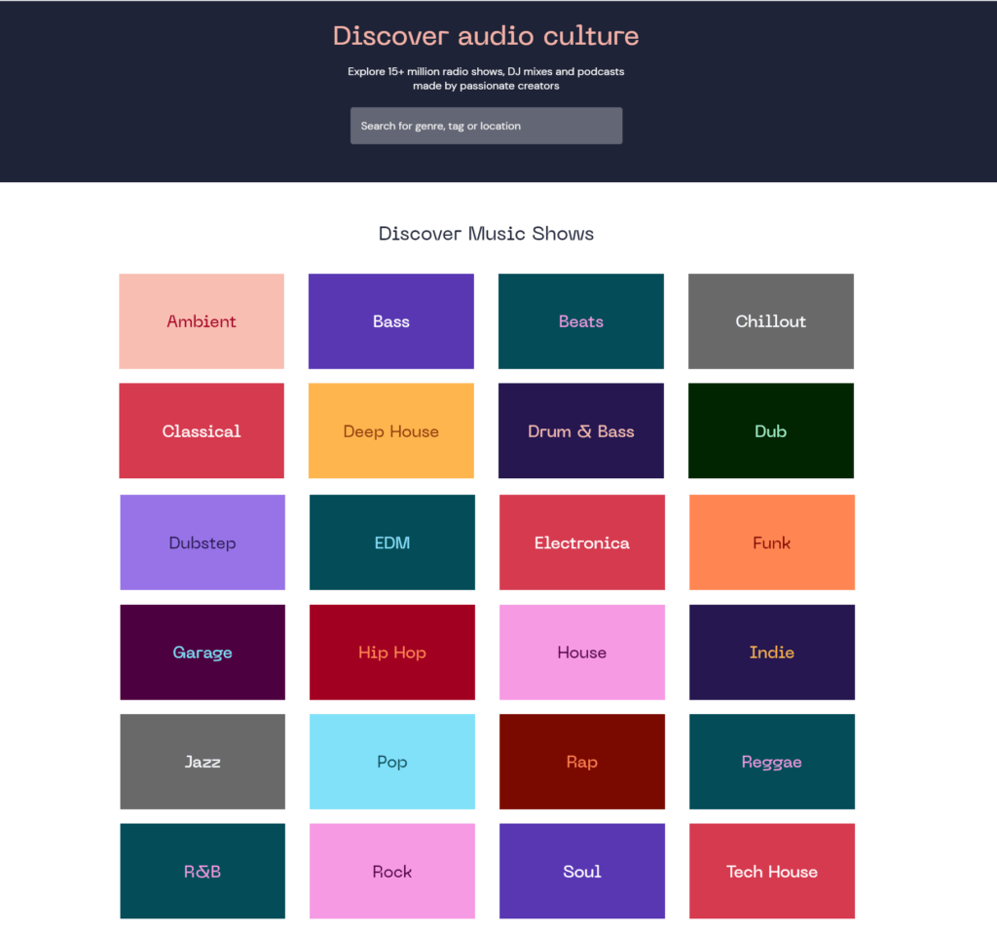This screenshot has height=934, width=997.
Task: Click the "Discover Music Shows" heading
Action: [486, 234]
